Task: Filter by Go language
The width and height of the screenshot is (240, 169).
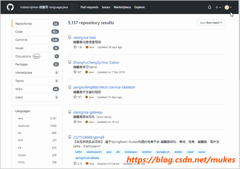Action: coord(37,133)
